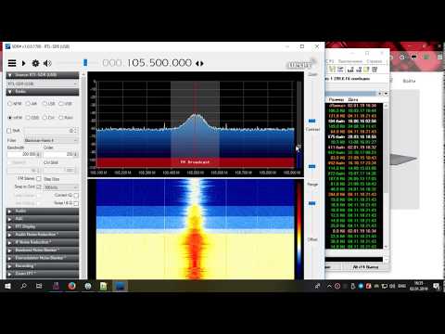445x334 pixels.
Task: Click the signal peak in the spectrum display
Action: click(196, 115)
